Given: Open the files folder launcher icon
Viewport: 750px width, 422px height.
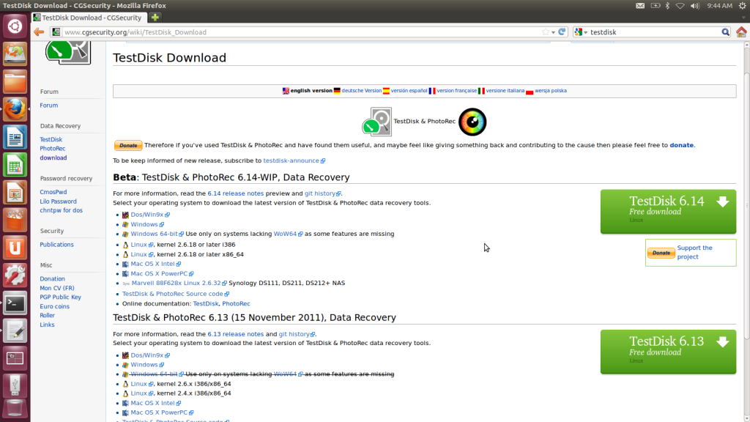Looking at the screenshot, I should (15, 82).
